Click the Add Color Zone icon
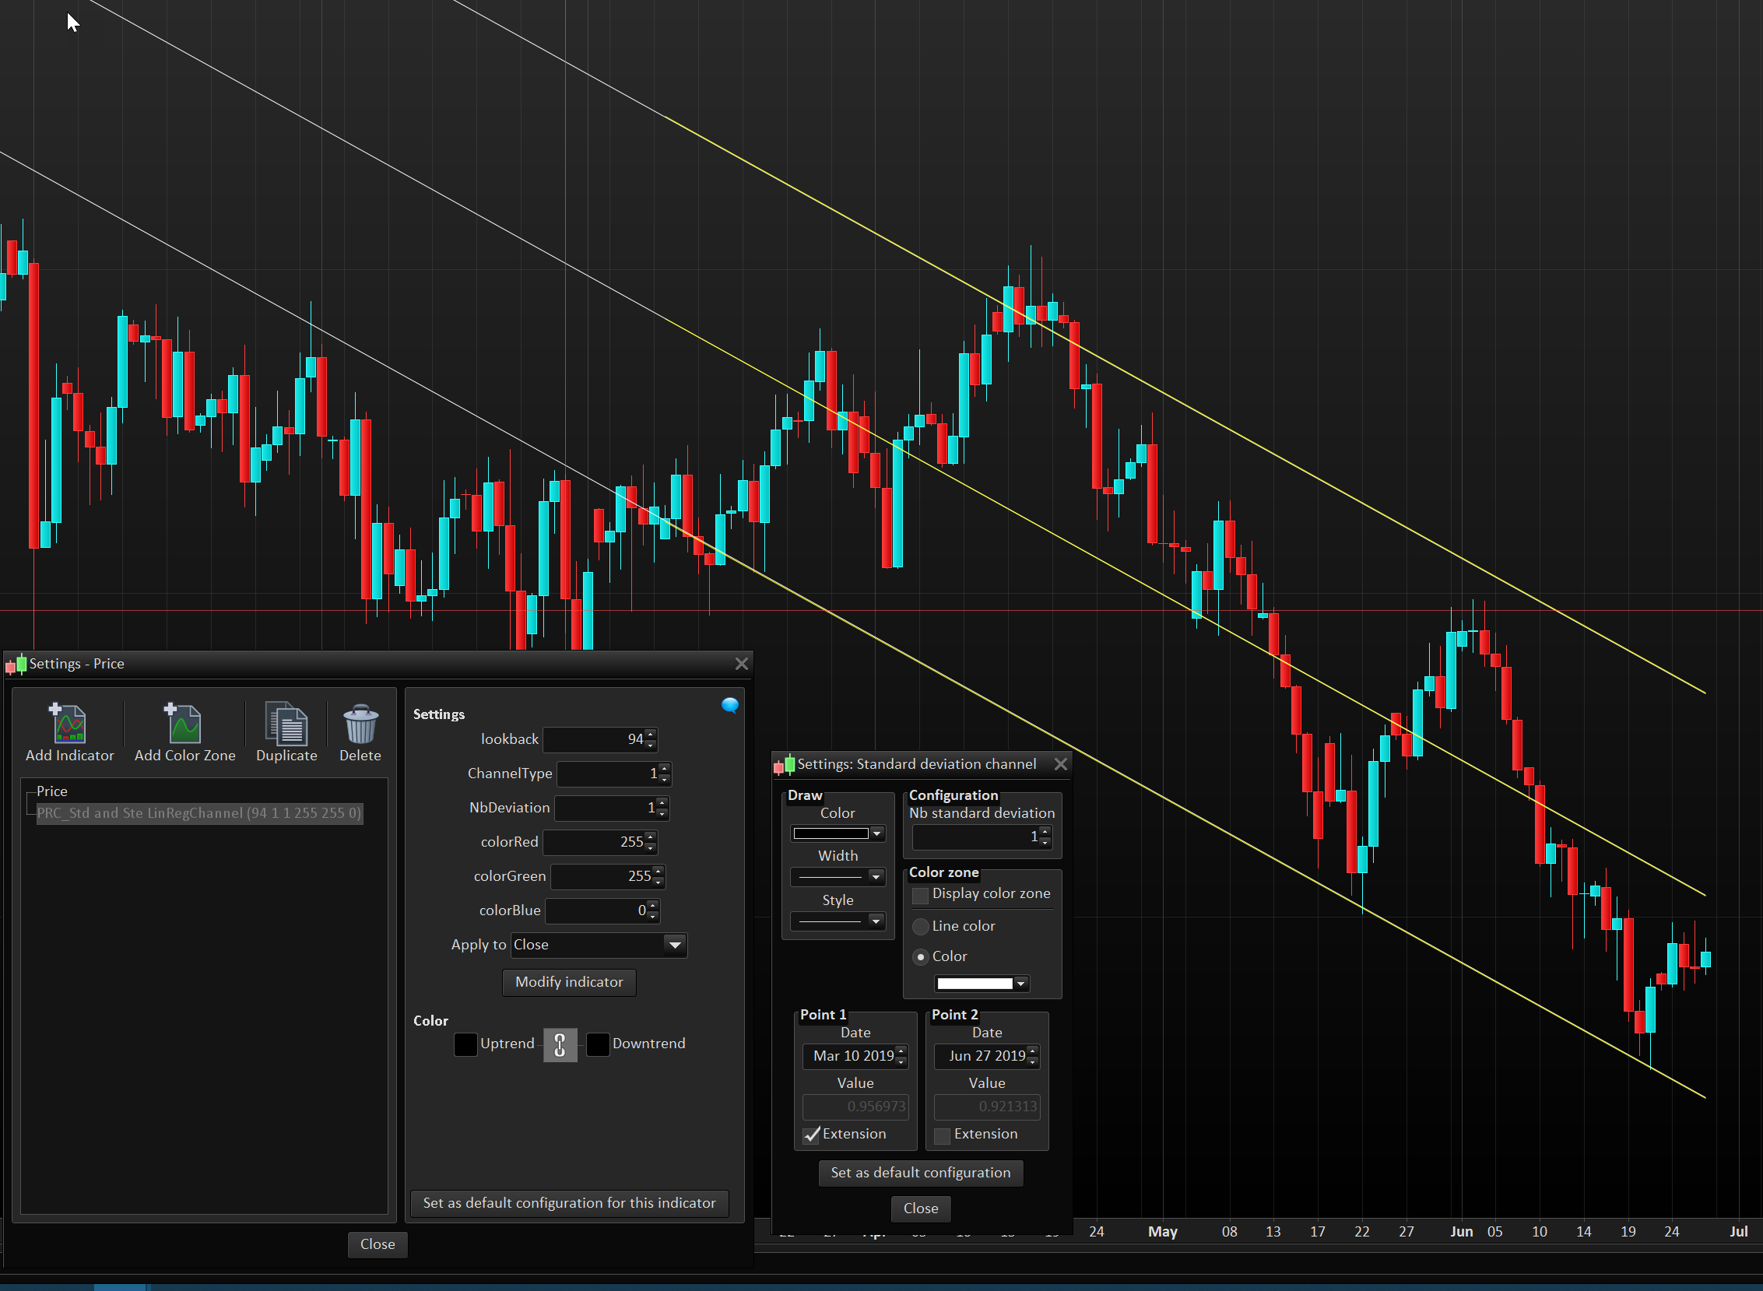 [184, 724]
